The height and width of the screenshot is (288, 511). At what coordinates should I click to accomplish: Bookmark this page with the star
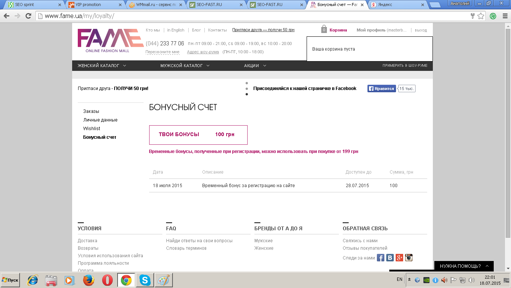[481, 16]
